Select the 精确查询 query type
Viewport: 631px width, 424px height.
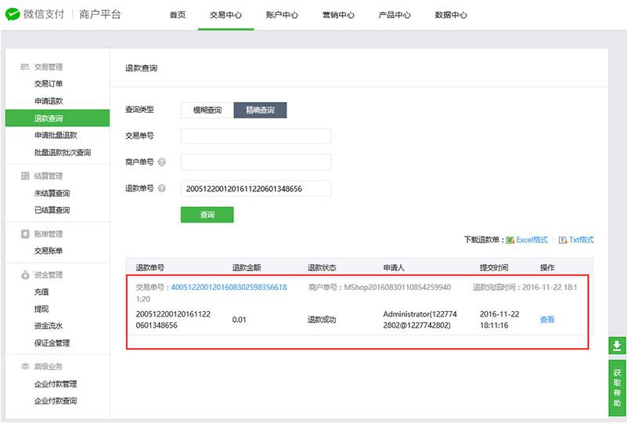(x=260, y=111)
